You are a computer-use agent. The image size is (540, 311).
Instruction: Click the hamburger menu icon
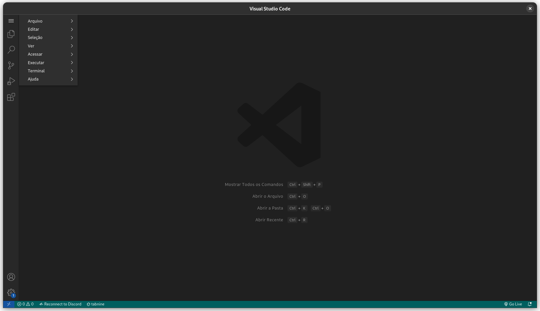[11, 21]
